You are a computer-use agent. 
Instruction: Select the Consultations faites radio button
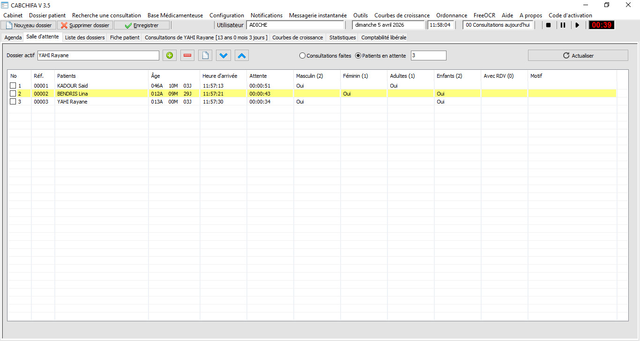[x=302, y=56]
